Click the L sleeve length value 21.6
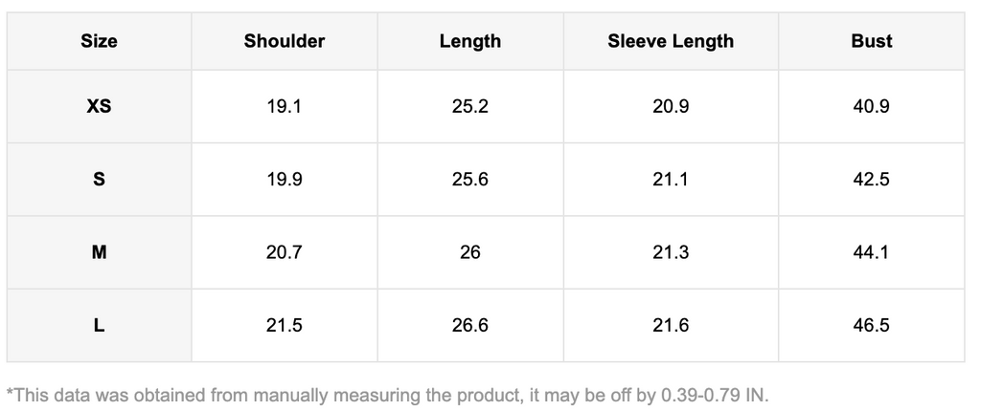The height and width of the screenshot is (410, 981). pyautogui.click(x=671, y=325)
